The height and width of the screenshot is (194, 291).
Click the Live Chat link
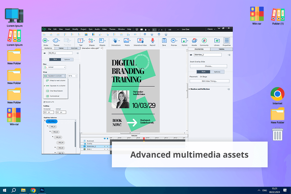(x=186, y=29)
